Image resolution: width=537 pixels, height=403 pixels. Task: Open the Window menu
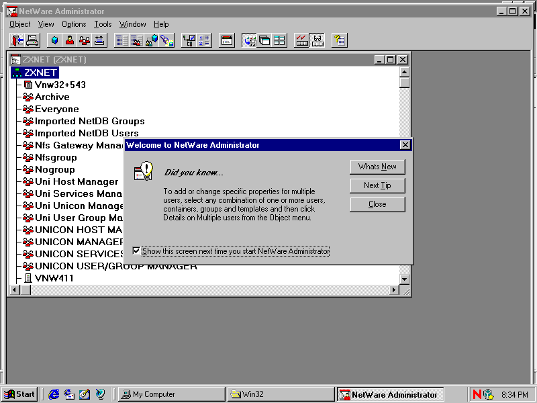click(132, 24)
